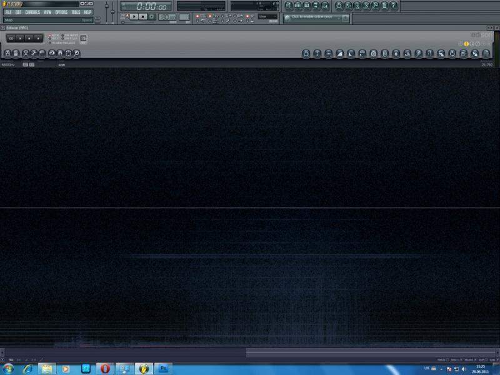Open the VIEW menu
This screenshot has height=375, width=500.
[x=47, y=12]
